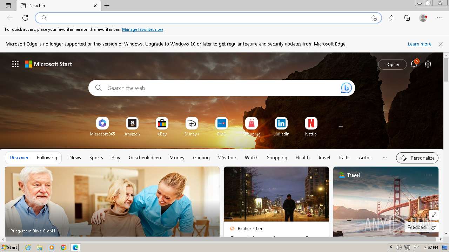Screen dimensions: 449x252
Task: Open the Netflix quick link
Action: 311,127
